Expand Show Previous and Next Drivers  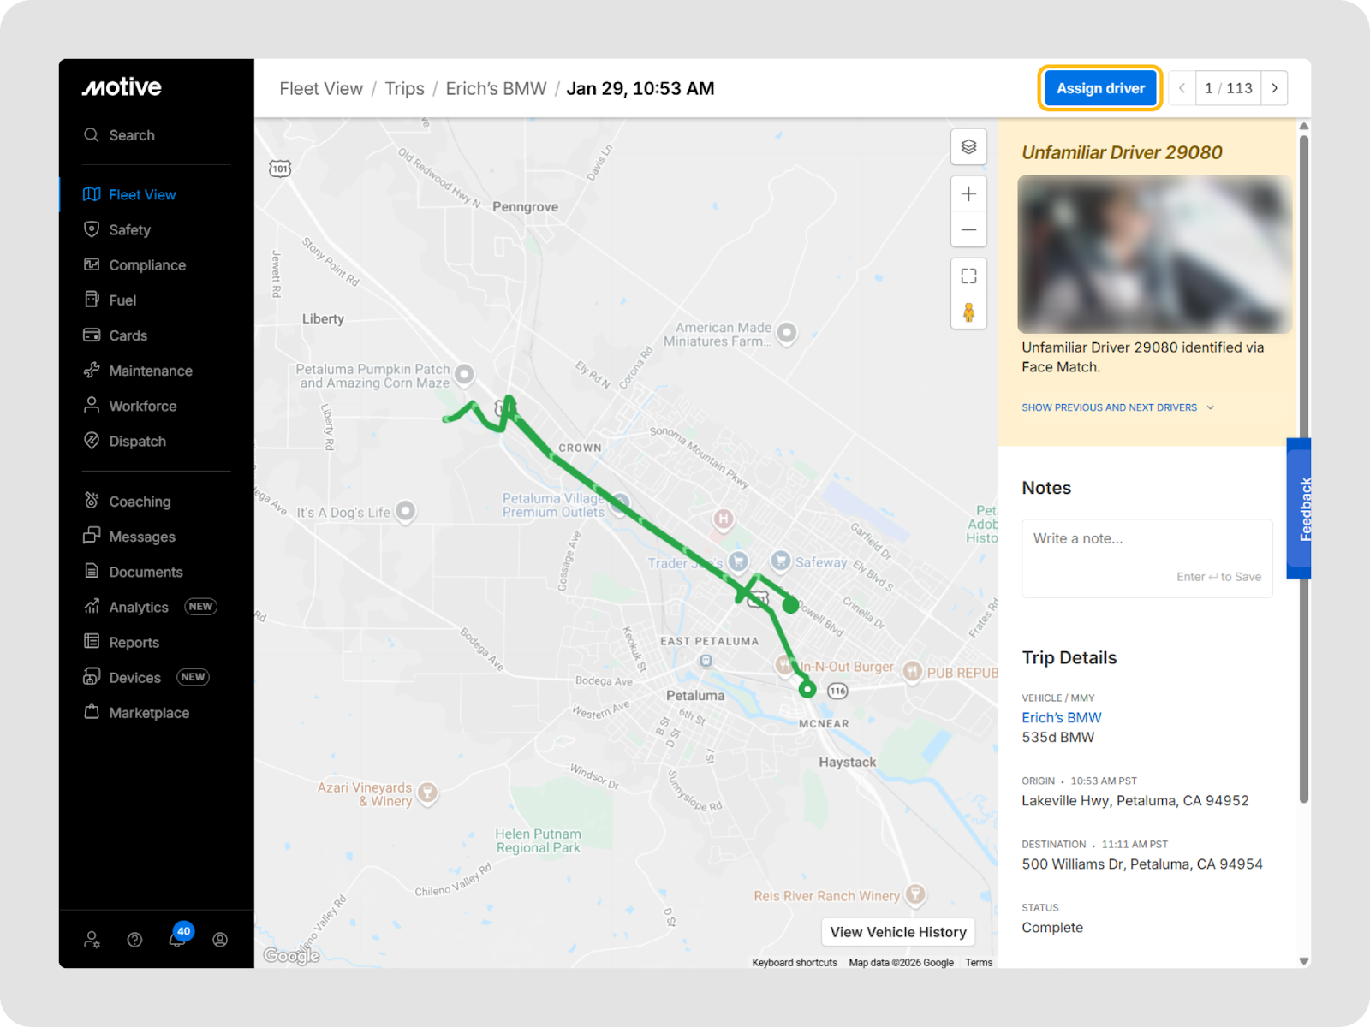[x=1117, y=407]
